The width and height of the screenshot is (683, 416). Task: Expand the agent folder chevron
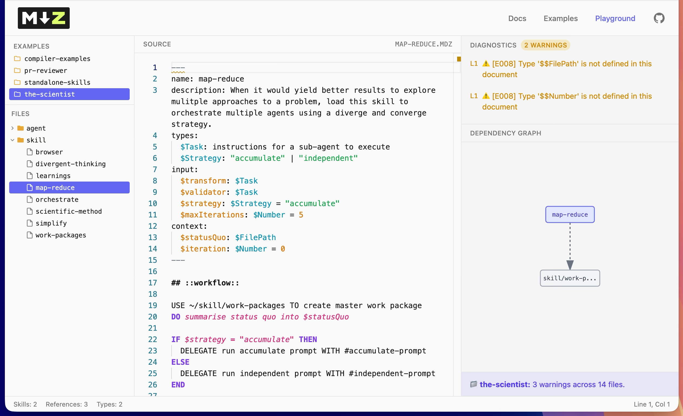12,128
